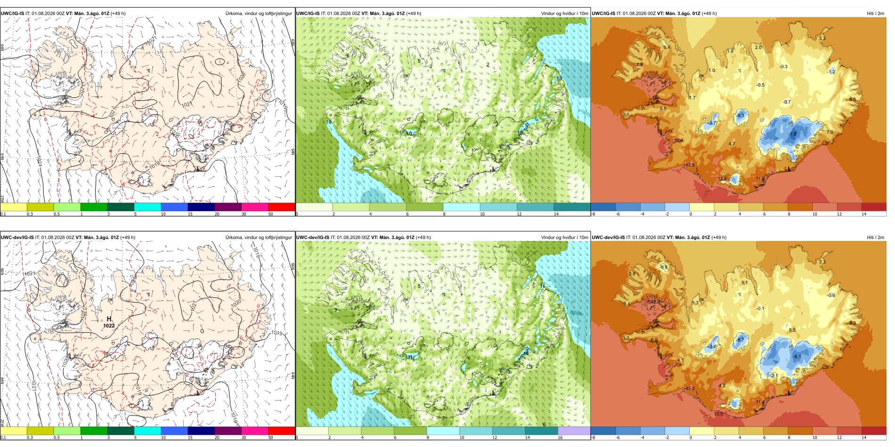Image resolution: width=895 pixels, height=447 pixels.
Task: Select the 7 wind value on UWC-dev south coast
Action: [x=443, y=418]
